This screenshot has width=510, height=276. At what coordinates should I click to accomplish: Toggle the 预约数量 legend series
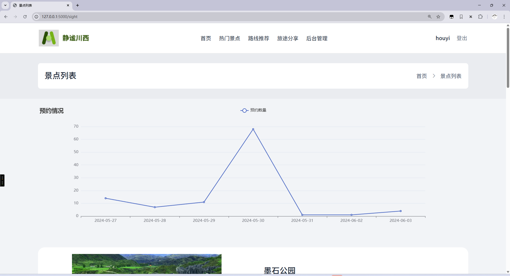[x=253, y=110]
